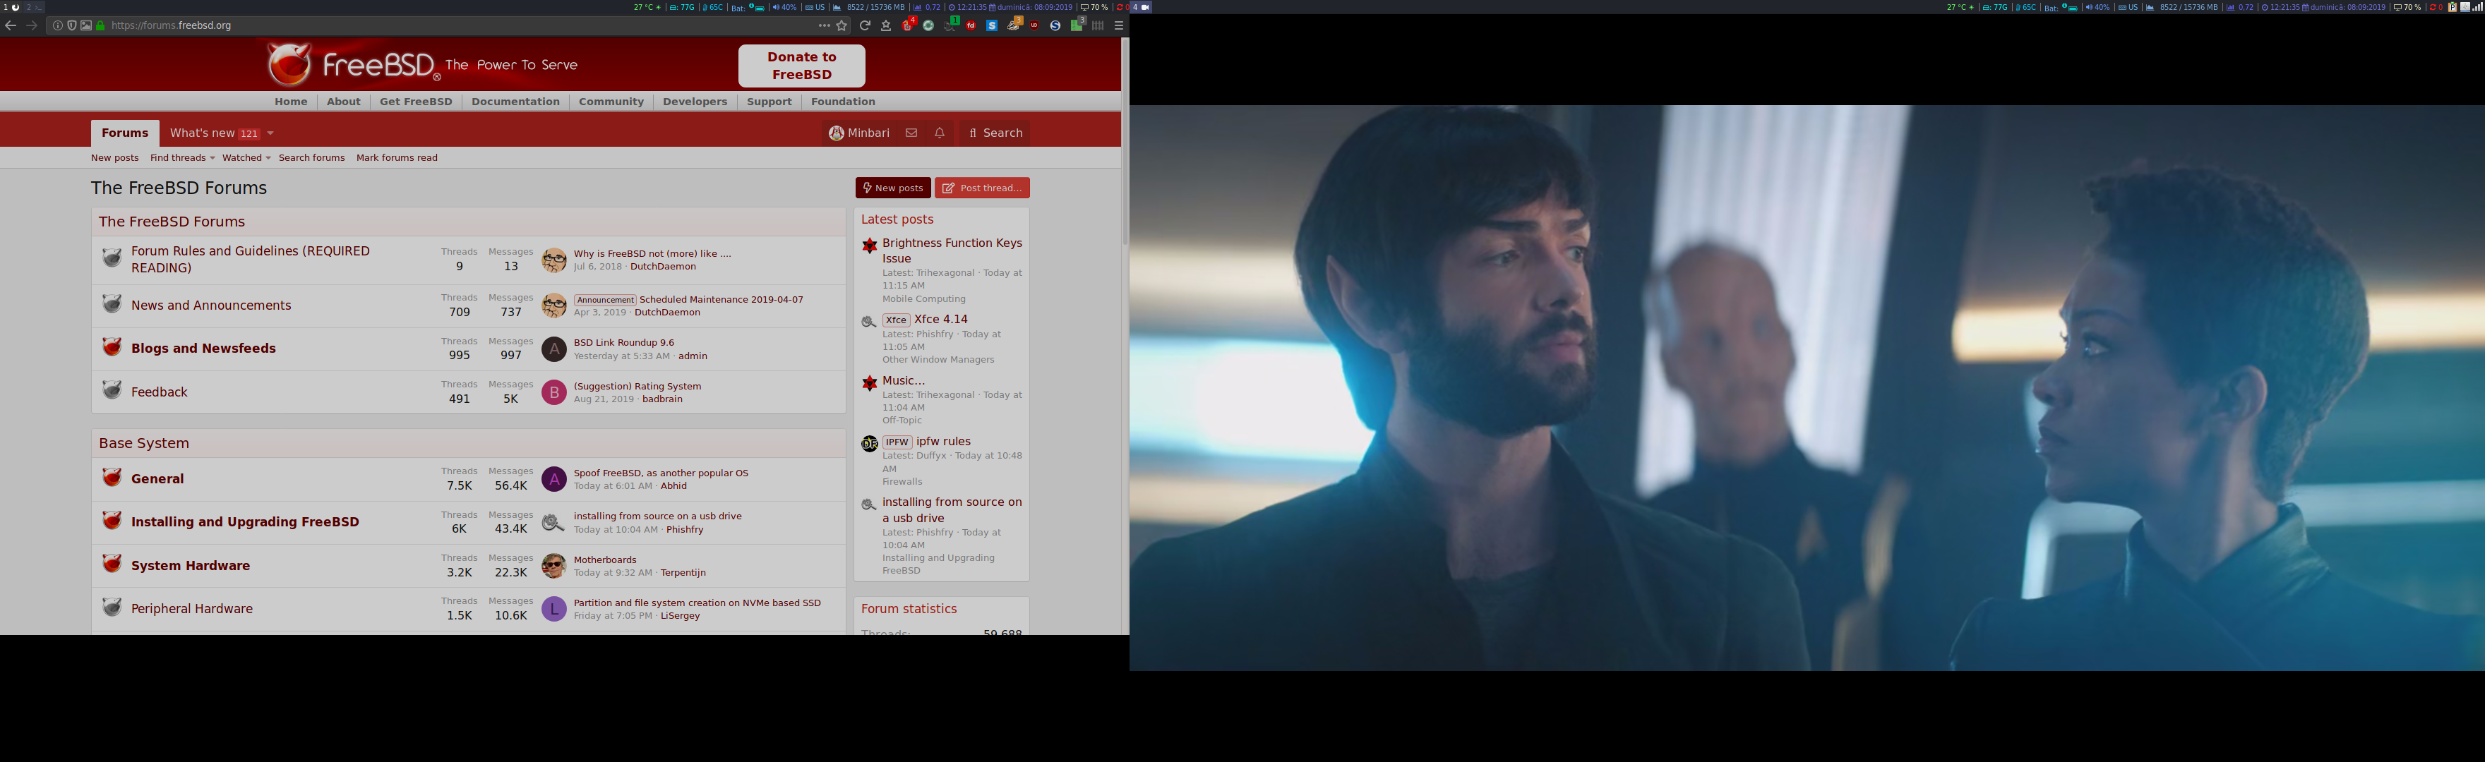Bookmark this page with the star icon

click(x=842, y=26)
